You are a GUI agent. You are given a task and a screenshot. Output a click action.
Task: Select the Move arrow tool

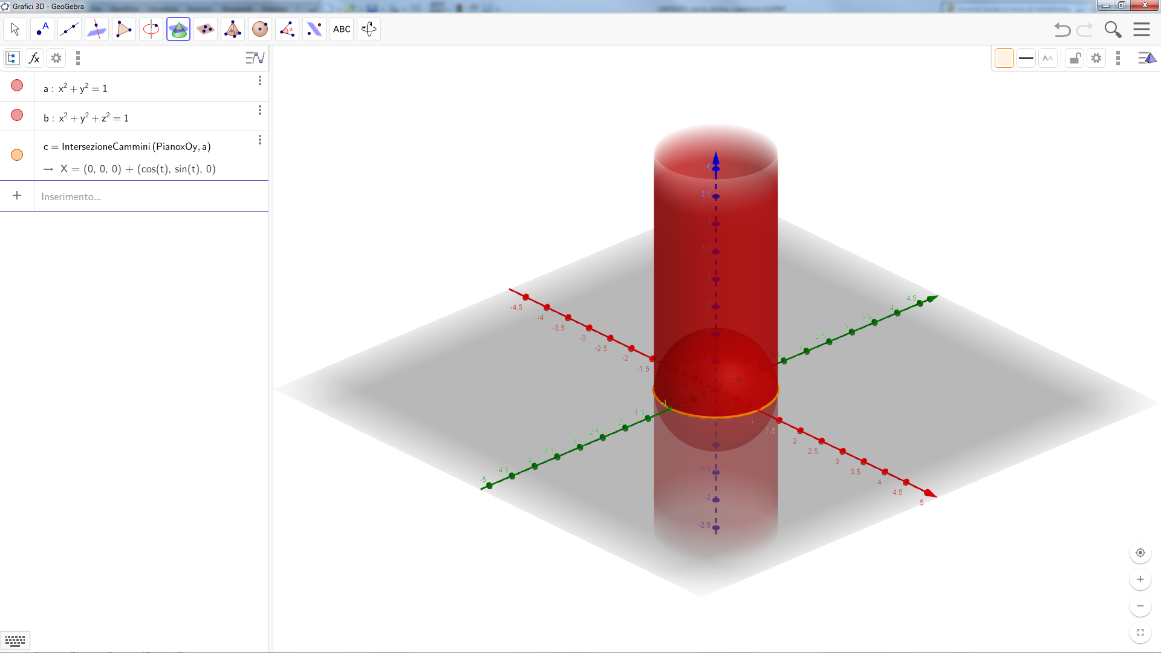[x=15, y=29]
